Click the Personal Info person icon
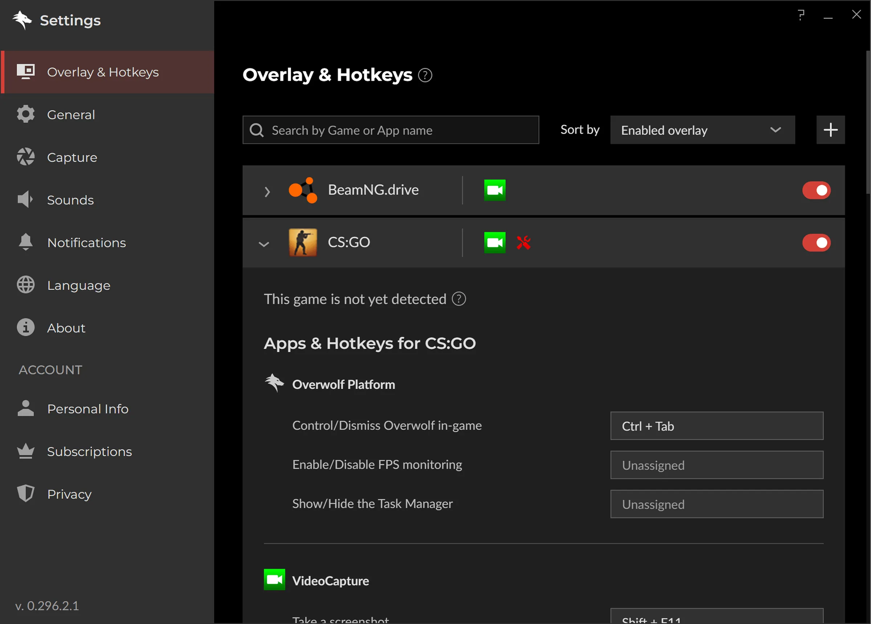The width and height of the screenshot is (871, 624). (26, 408)
